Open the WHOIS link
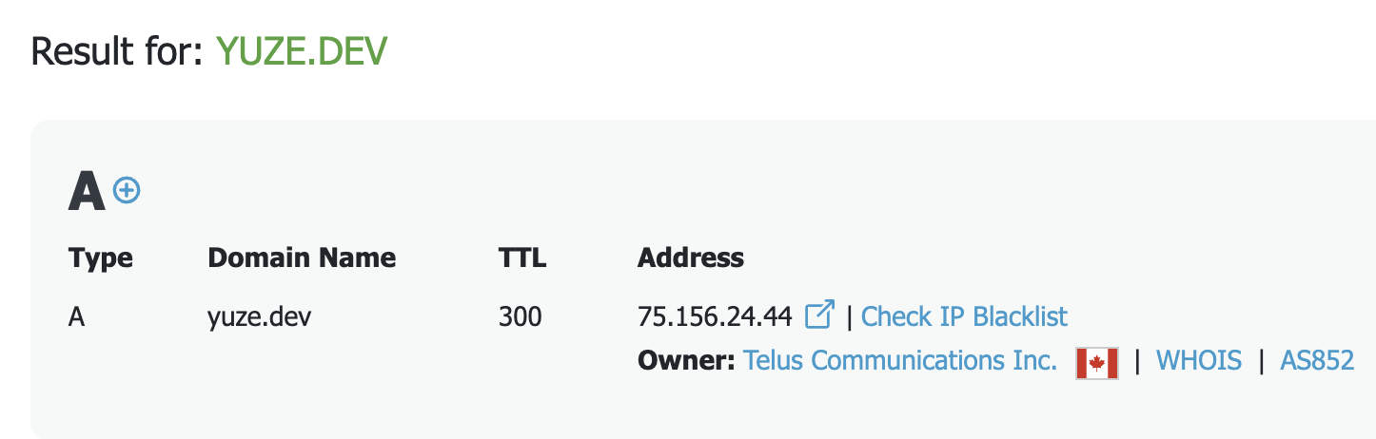The width and height of the screenshot is (1376, 439). pyautogui.click(x=1198, y=361)
